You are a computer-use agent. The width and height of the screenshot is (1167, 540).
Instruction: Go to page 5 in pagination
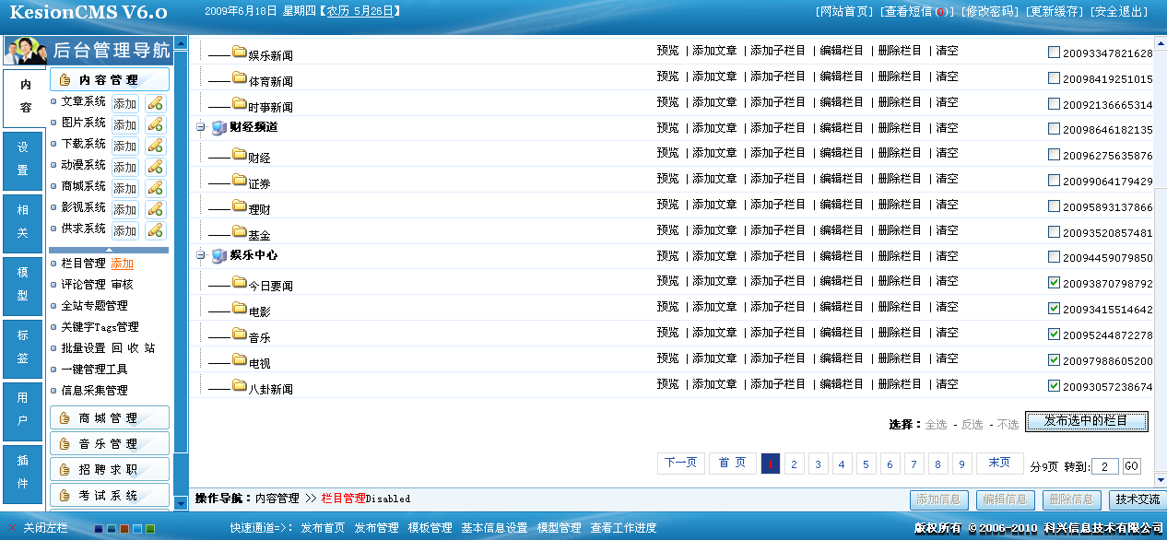[866, 464]
